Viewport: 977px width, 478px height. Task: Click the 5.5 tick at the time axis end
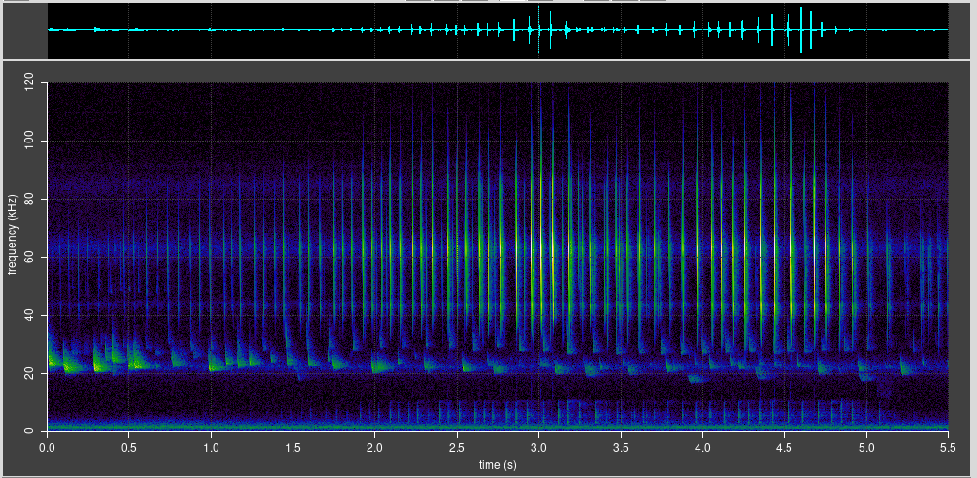[x=948, y=448]
